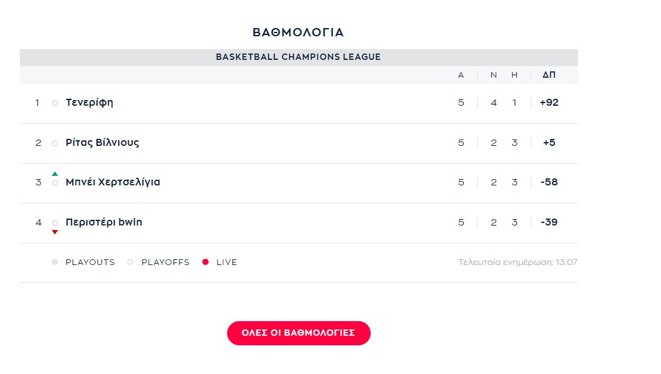
Task: Click the grey PLAYOUTS legend dot
Action: [x=55, y=262]
